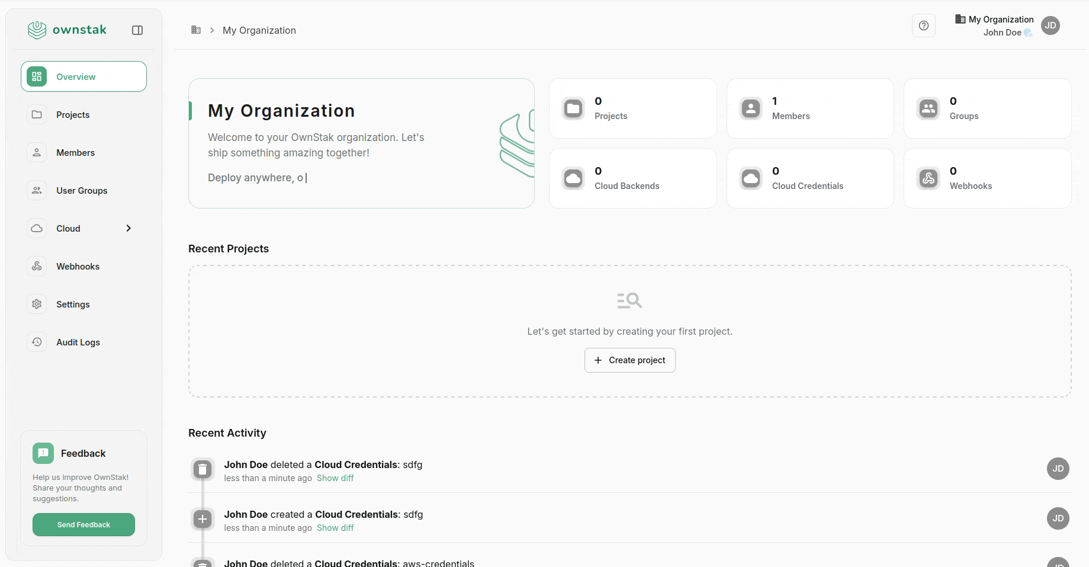Click the Webhooks stat card icon
Screen dimensions: 1089x567
coord(929,178)
